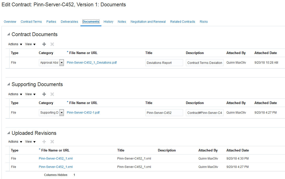Click the Deviations Report title field
The height and width of the screenshot is (179, 285).
164,63
